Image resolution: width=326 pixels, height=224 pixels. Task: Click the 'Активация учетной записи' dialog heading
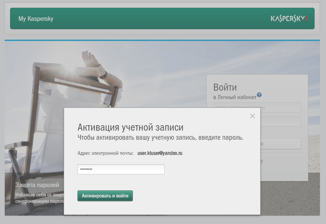tap(130, 127)
